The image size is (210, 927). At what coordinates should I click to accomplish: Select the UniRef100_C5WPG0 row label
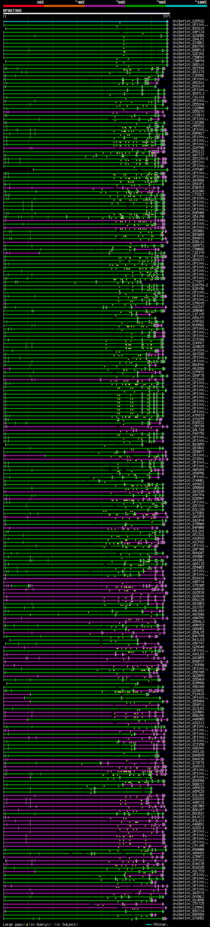(x=188, y=57)
